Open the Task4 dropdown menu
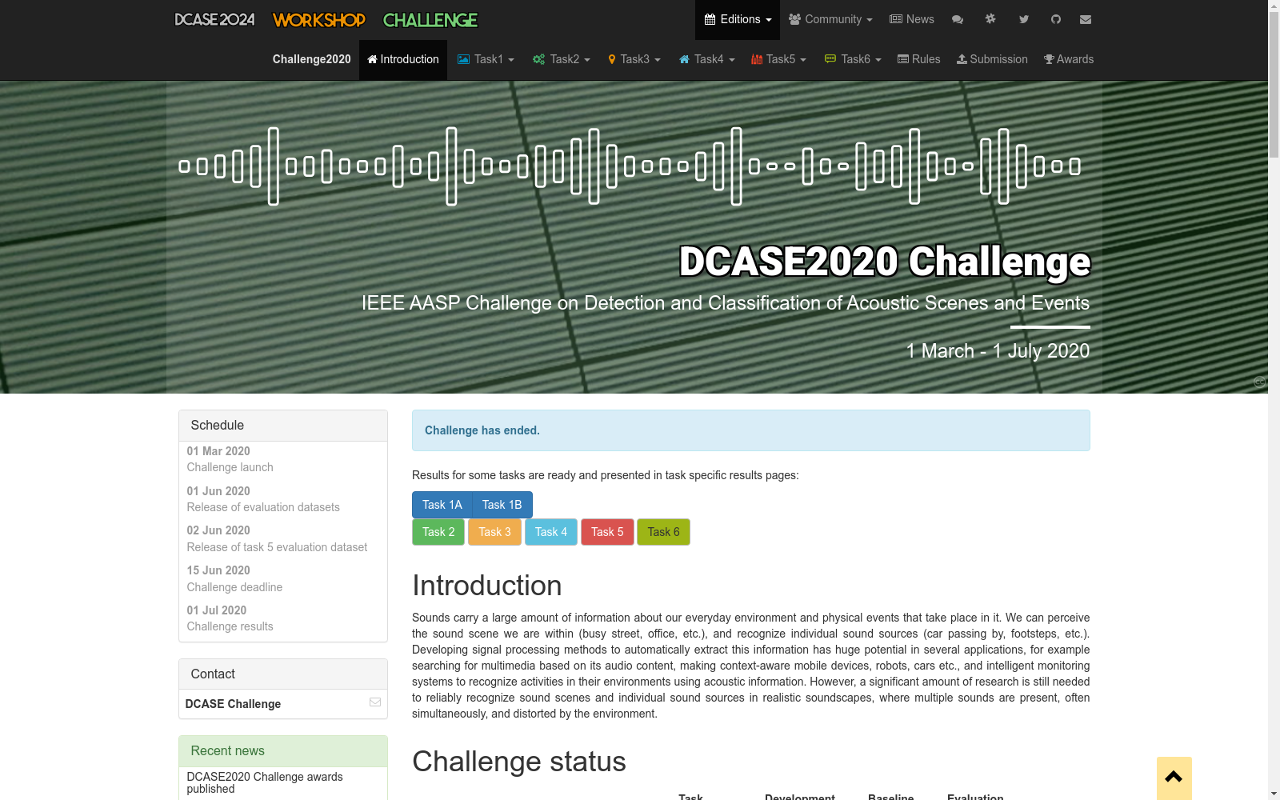The image size is (1280, 800). point(707,59)
